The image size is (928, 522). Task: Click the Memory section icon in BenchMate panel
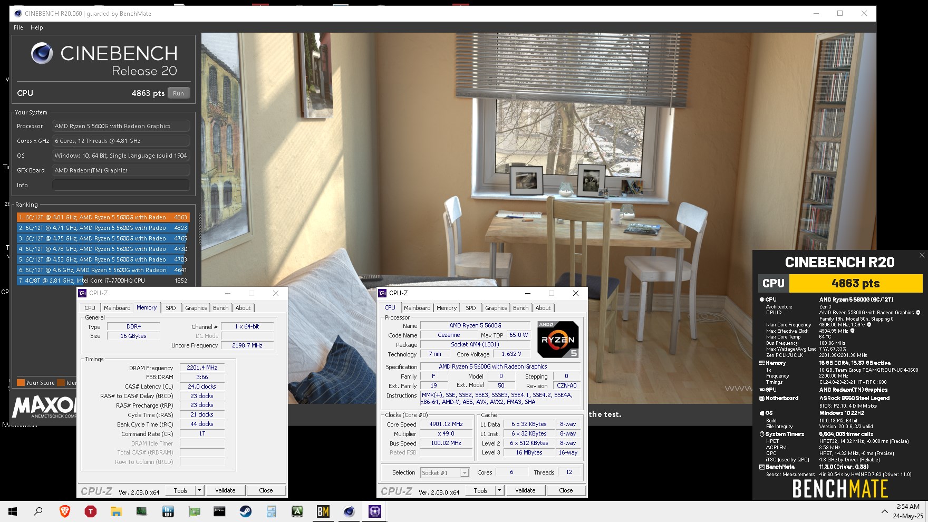pyautogui.click(x=761, y=363)
